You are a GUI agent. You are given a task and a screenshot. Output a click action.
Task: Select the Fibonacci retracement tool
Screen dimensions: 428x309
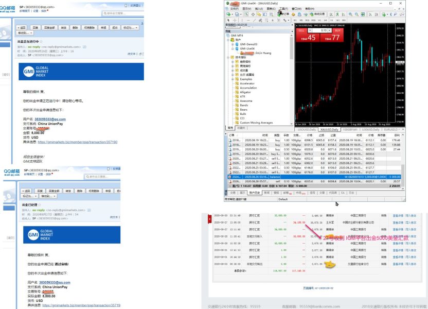pos(266,20)
